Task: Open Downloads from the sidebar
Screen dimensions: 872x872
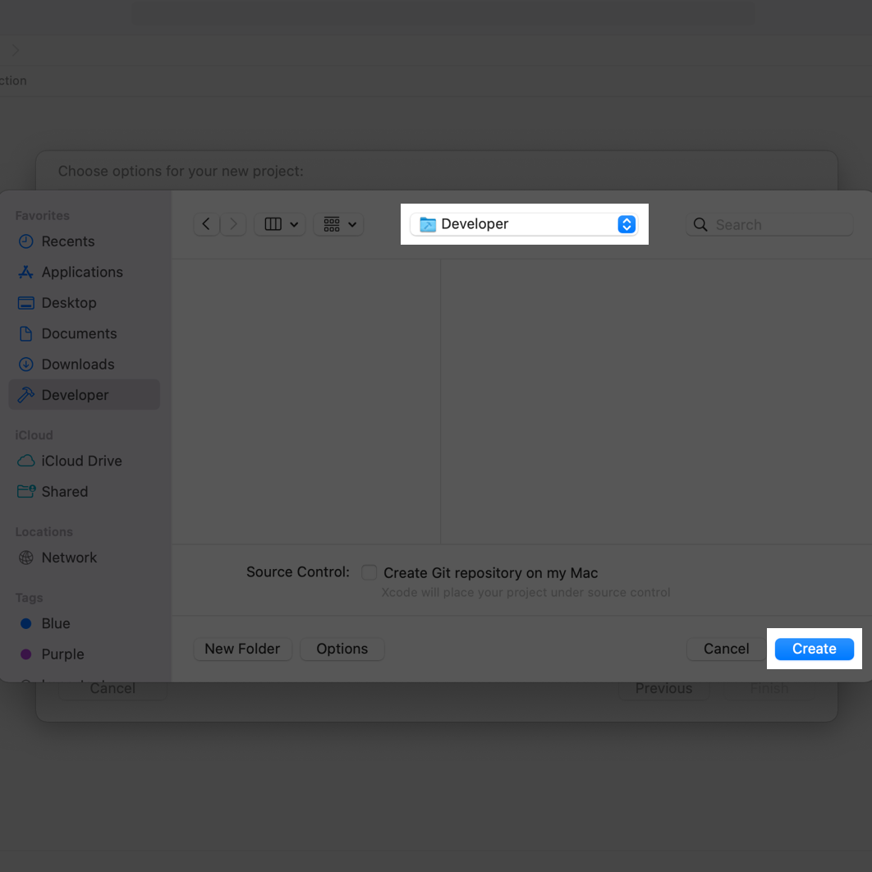Action: click(77, 365)
